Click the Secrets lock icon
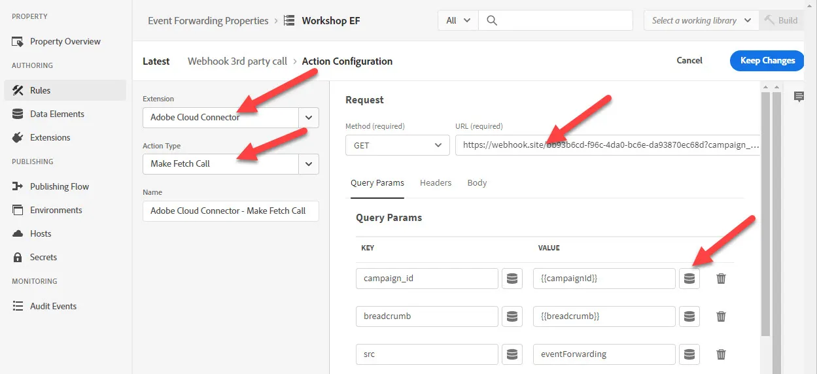Image resolution: width=817 pixels, height=374 pixels. click(x=18, y=257)
